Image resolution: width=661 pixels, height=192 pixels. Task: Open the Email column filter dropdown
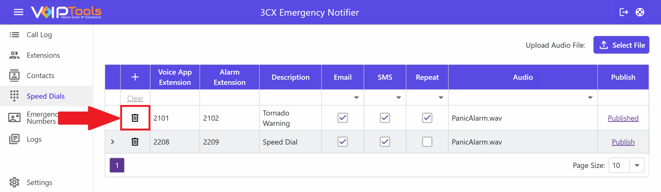(356, 98)
